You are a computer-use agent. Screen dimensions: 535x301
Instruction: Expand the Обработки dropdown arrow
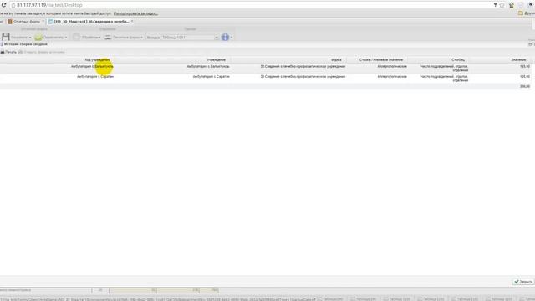pos(99,37)
